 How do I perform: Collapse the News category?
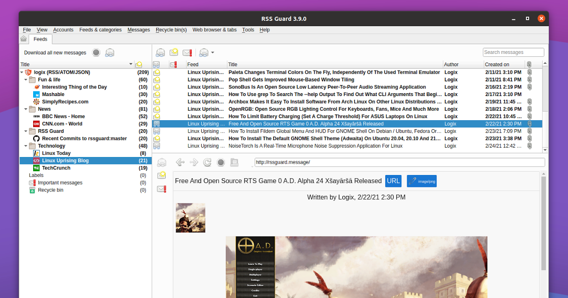26,109
